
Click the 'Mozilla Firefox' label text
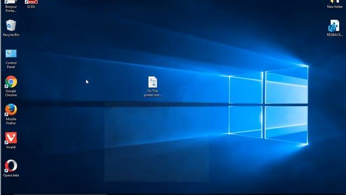click(11, 121)
